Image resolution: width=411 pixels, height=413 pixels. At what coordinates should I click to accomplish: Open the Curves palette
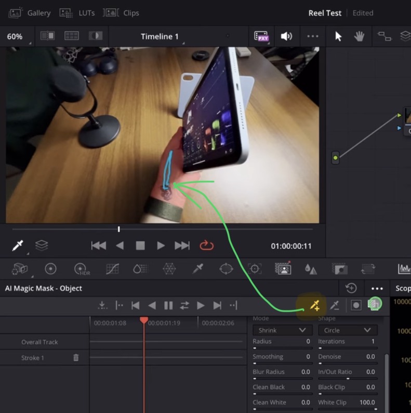(112, 269)
